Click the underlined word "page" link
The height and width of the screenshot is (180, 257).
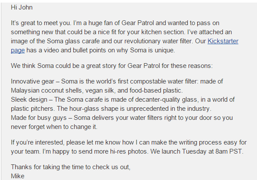coord(18,50)
